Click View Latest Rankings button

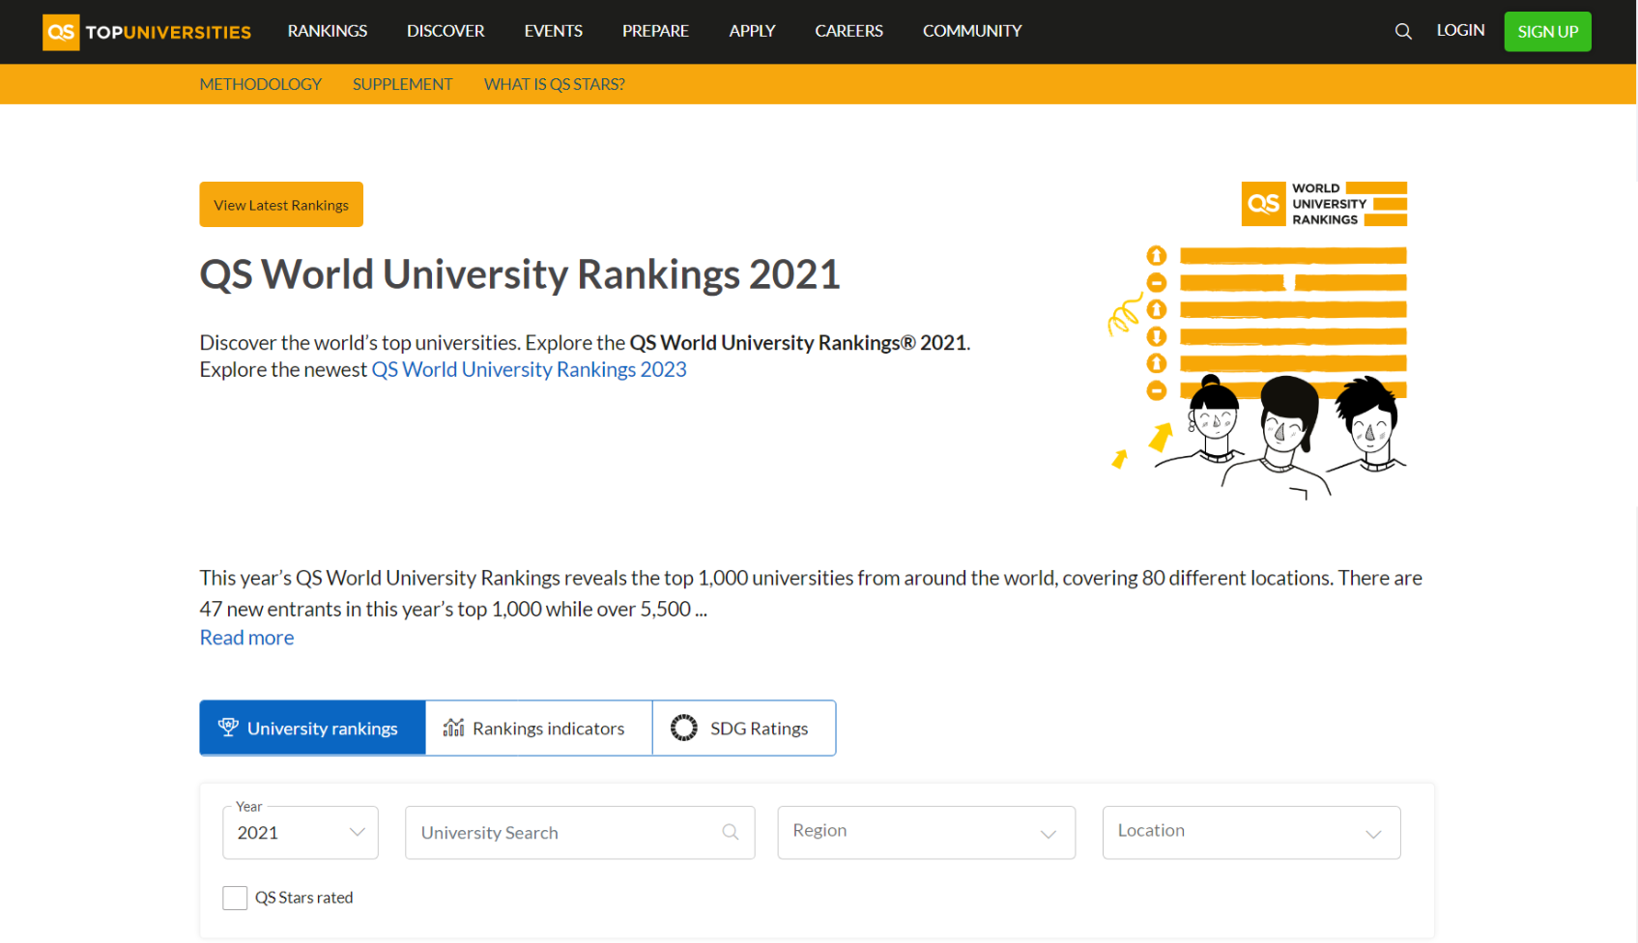point(281,205)
